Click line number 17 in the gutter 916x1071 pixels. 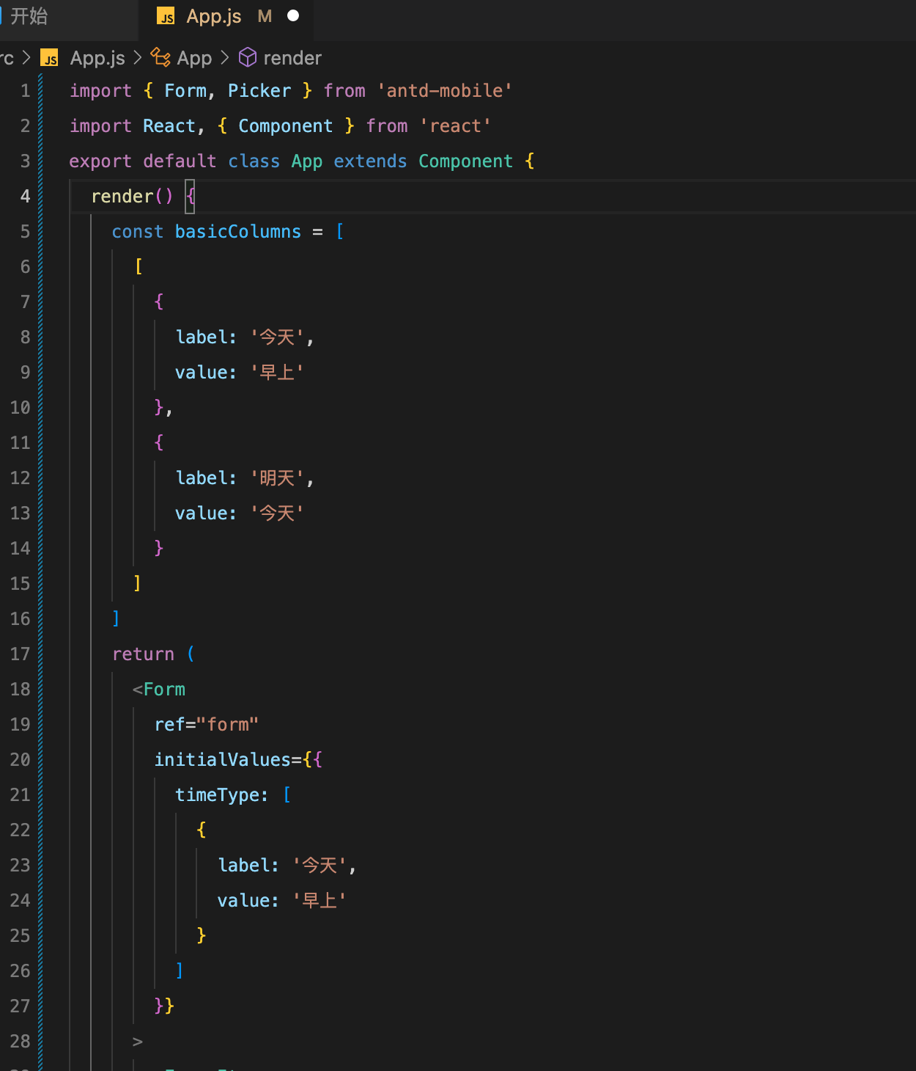click(x=21, y=654)
